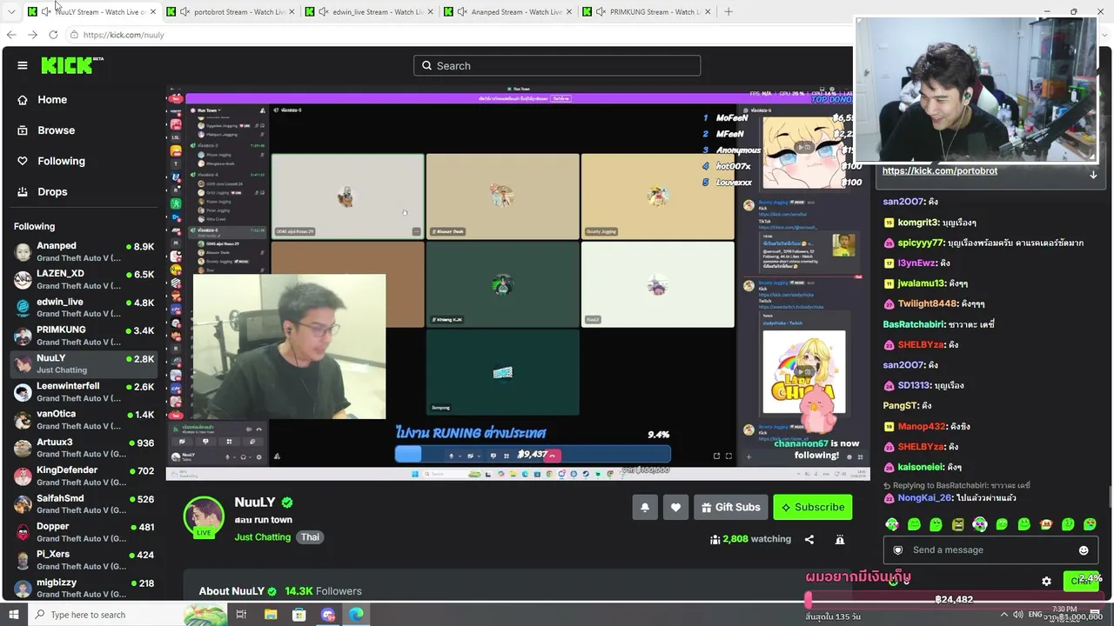
Task: Click the verified badge beside NuuLY title
Action: [287, 503]
